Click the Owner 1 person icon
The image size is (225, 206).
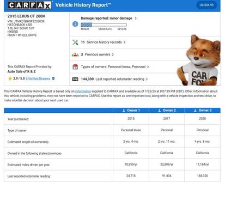coord(124,111)
